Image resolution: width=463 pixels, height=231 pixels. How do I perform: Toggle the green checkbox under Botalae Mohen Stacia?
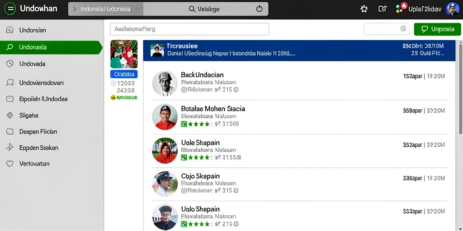184,124
